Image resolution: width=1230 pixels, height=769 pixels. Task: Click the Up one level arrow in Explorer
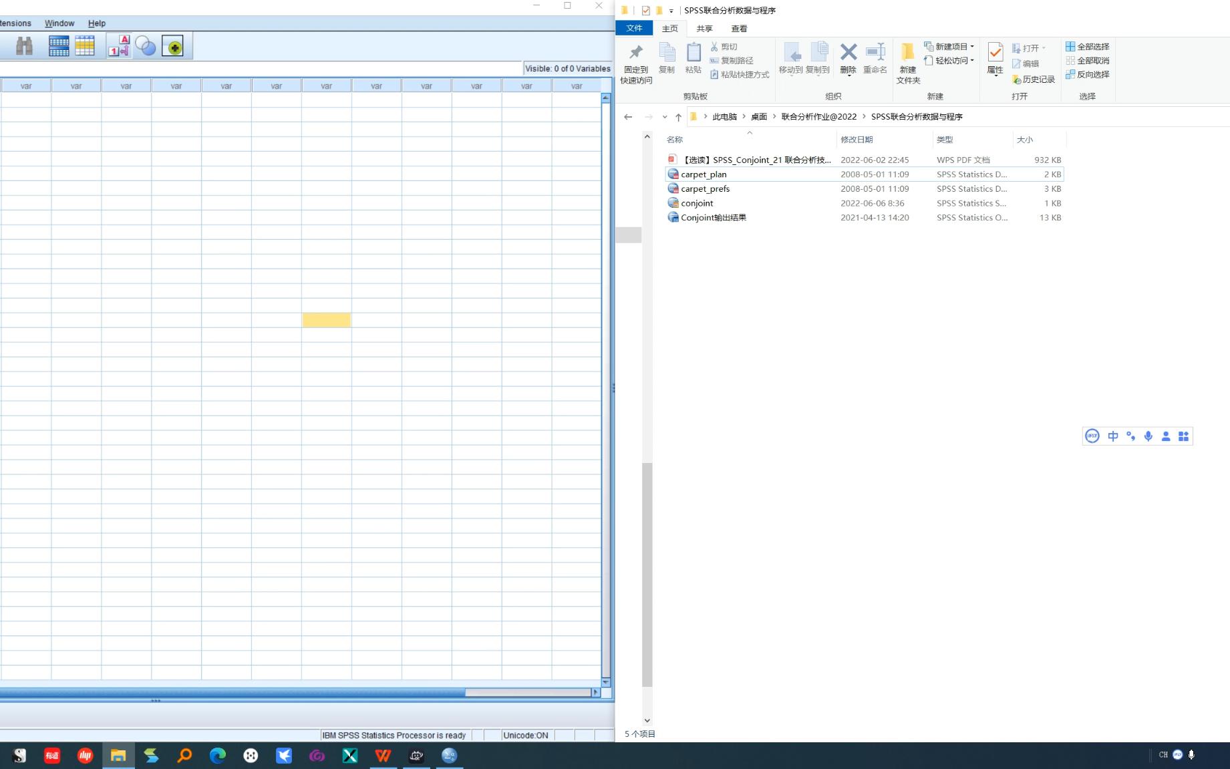click(678, 117)
